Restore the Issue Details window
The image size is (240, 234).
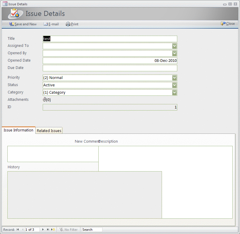point(230,4)
